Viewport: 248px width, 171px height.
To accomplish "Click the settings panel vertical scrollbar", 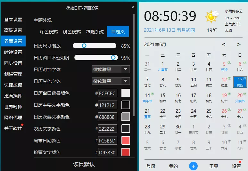I will coord(134,65).
